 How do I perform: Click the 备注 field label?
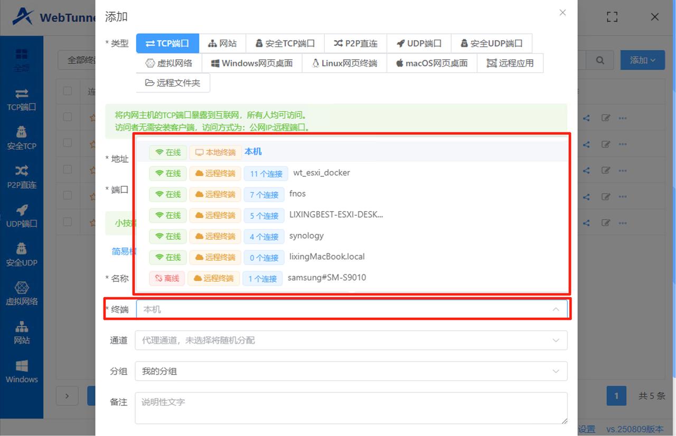[x=119, y=402]
